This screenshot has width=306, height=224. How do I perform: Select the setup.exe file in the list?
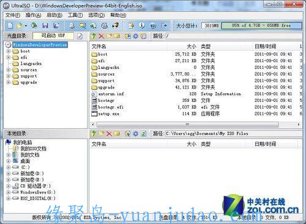[108, 114]
